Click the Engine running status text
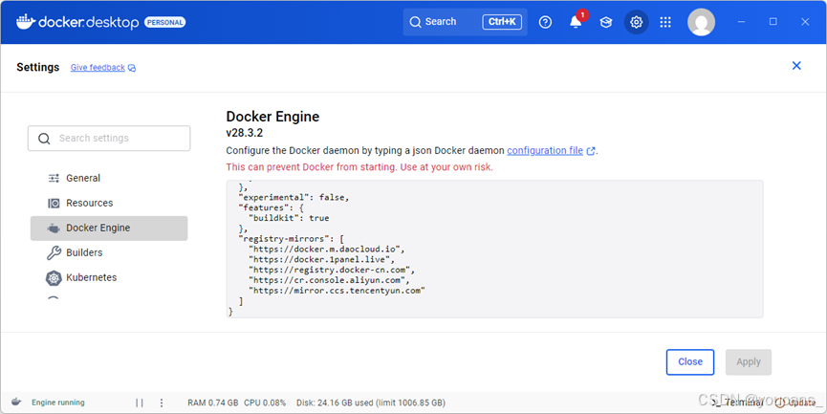 pos(58,403)
